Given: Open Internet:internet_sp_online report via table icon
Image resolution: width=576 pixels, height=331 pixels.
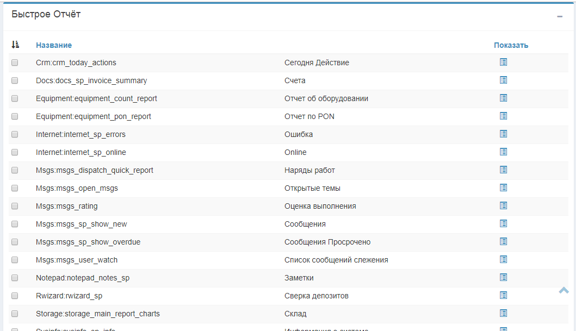Looking at the screenshot, I should click(x=503, y=152).
